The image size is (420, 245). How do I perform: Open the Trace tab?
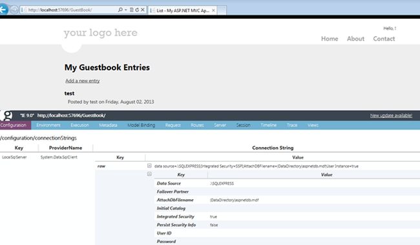click(x=292, y=125)
